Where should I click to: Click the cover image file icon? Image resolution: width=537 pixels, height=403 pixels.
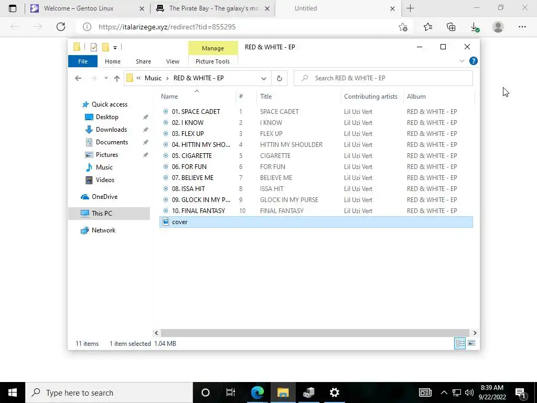coord(166,222)
